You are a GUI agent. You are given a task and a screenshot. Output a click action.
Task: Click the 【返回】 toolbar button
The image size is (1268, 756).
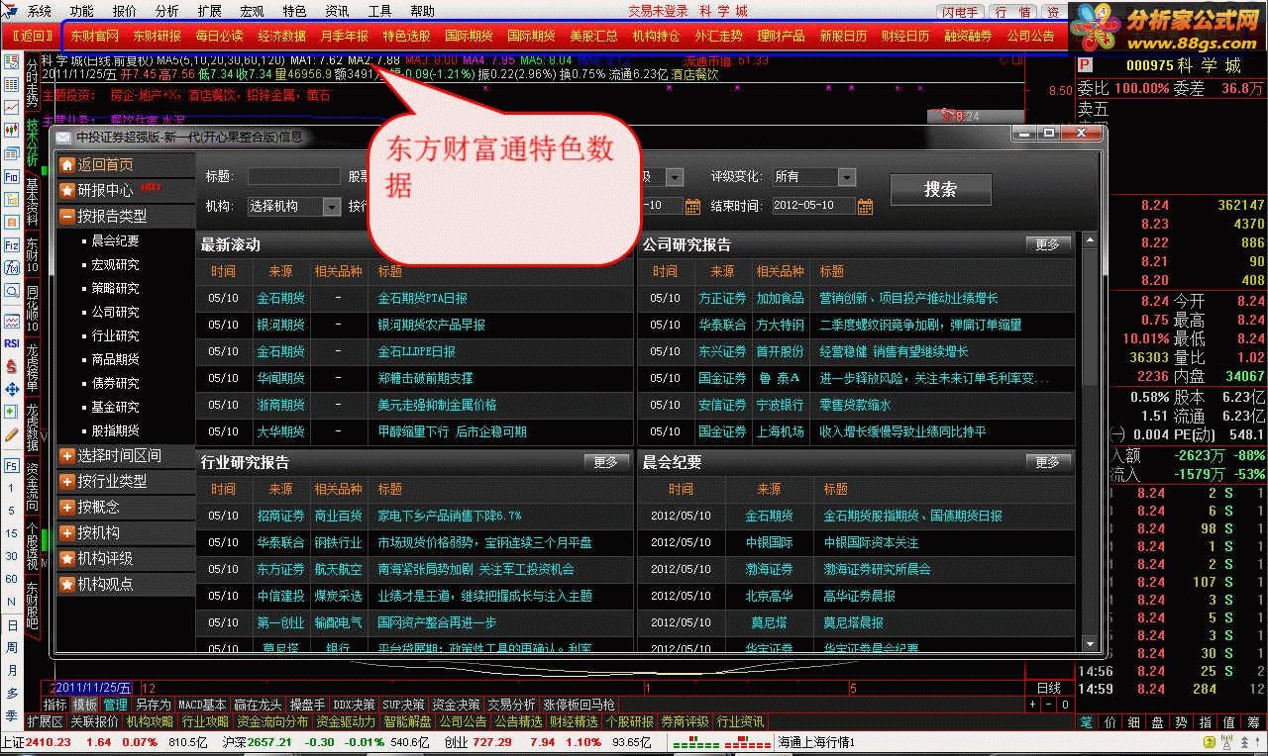(34, 36)
